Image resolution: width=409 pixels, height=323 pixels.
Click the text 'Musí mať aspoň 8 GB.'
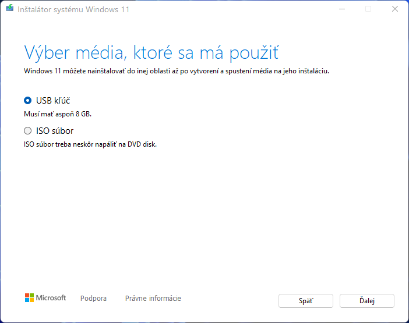coord(58,114)
